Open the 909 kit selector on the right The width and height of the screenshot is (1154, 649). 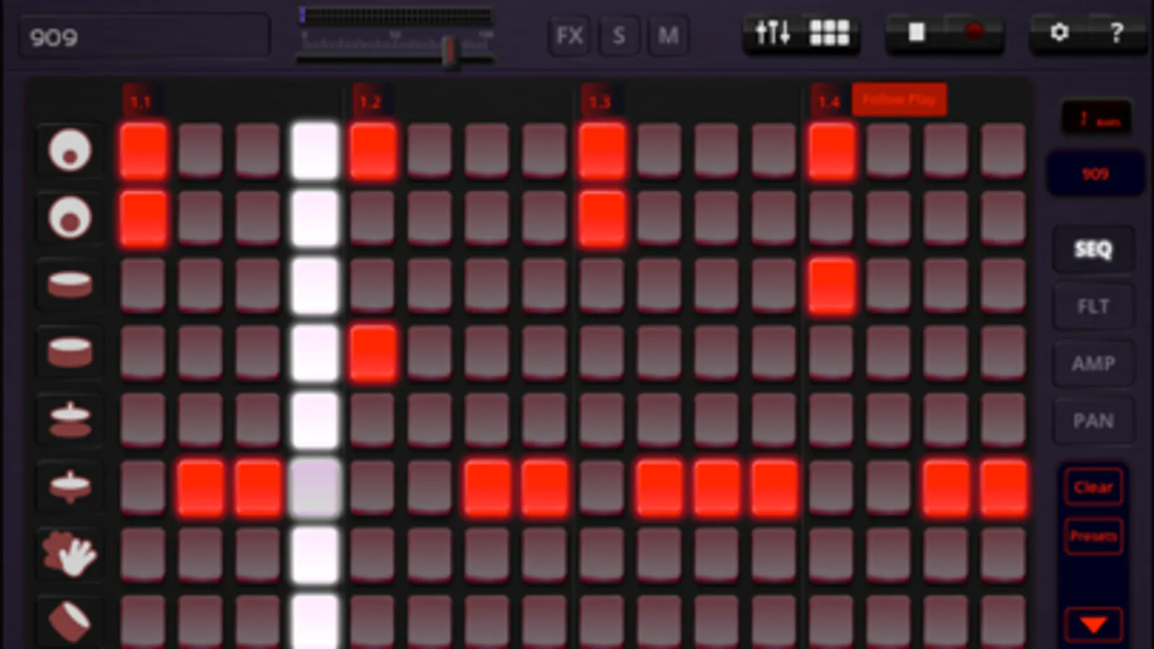(1095, 174)
